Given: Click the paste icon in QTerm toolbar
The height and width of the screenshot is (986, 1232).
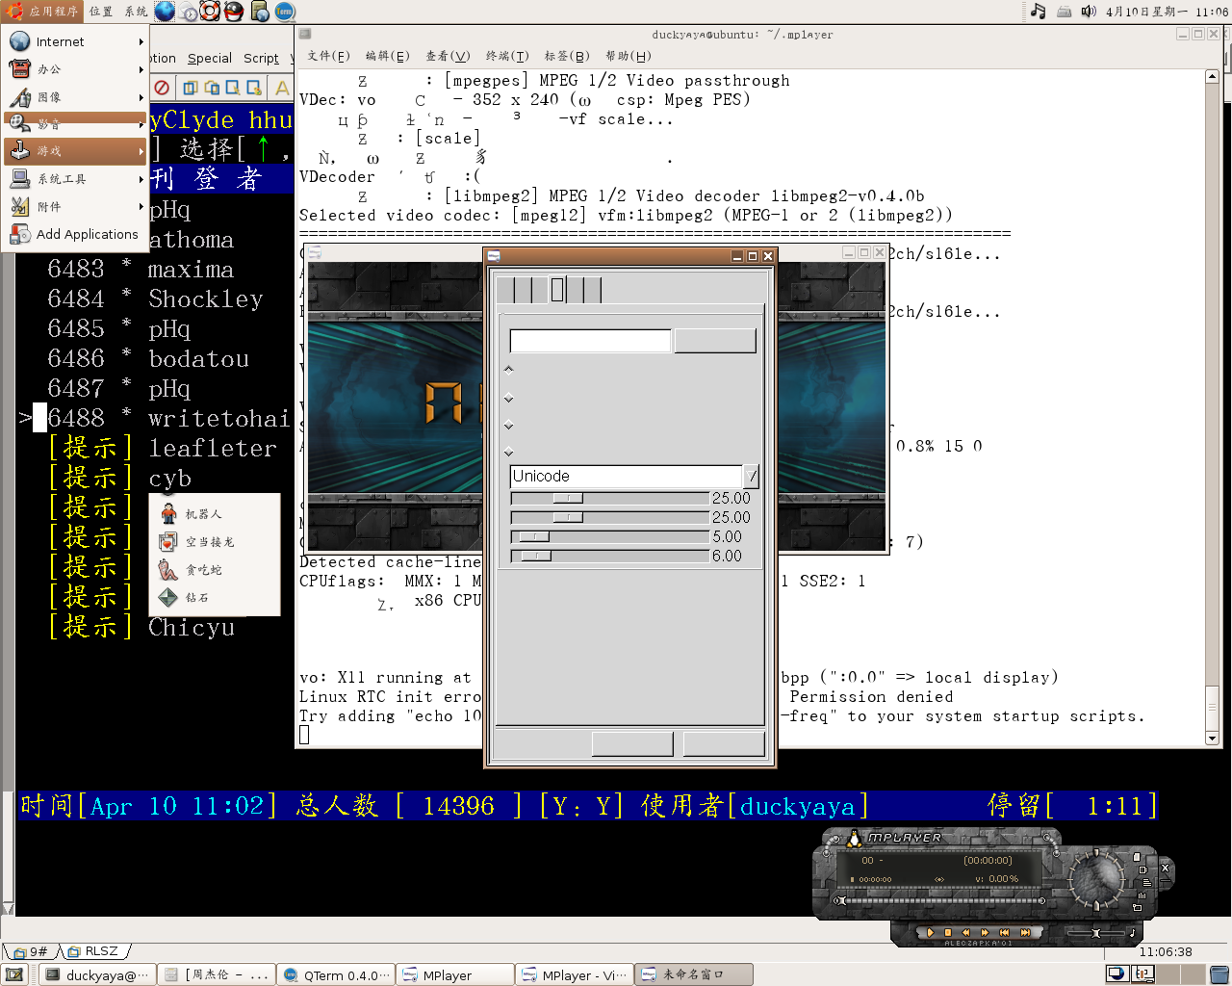Looking at the screenshot, I should pyautogui.click(x=211, y=88).
